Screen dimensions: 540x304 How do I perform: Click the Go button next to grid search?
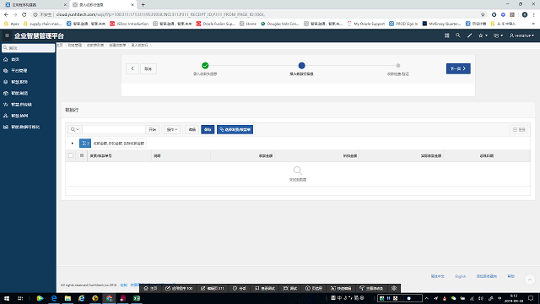(152, 129)
